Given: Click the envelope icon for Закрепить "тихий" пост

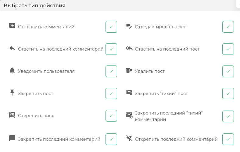Looking at the screenshot, I should [x=129, y=92].
